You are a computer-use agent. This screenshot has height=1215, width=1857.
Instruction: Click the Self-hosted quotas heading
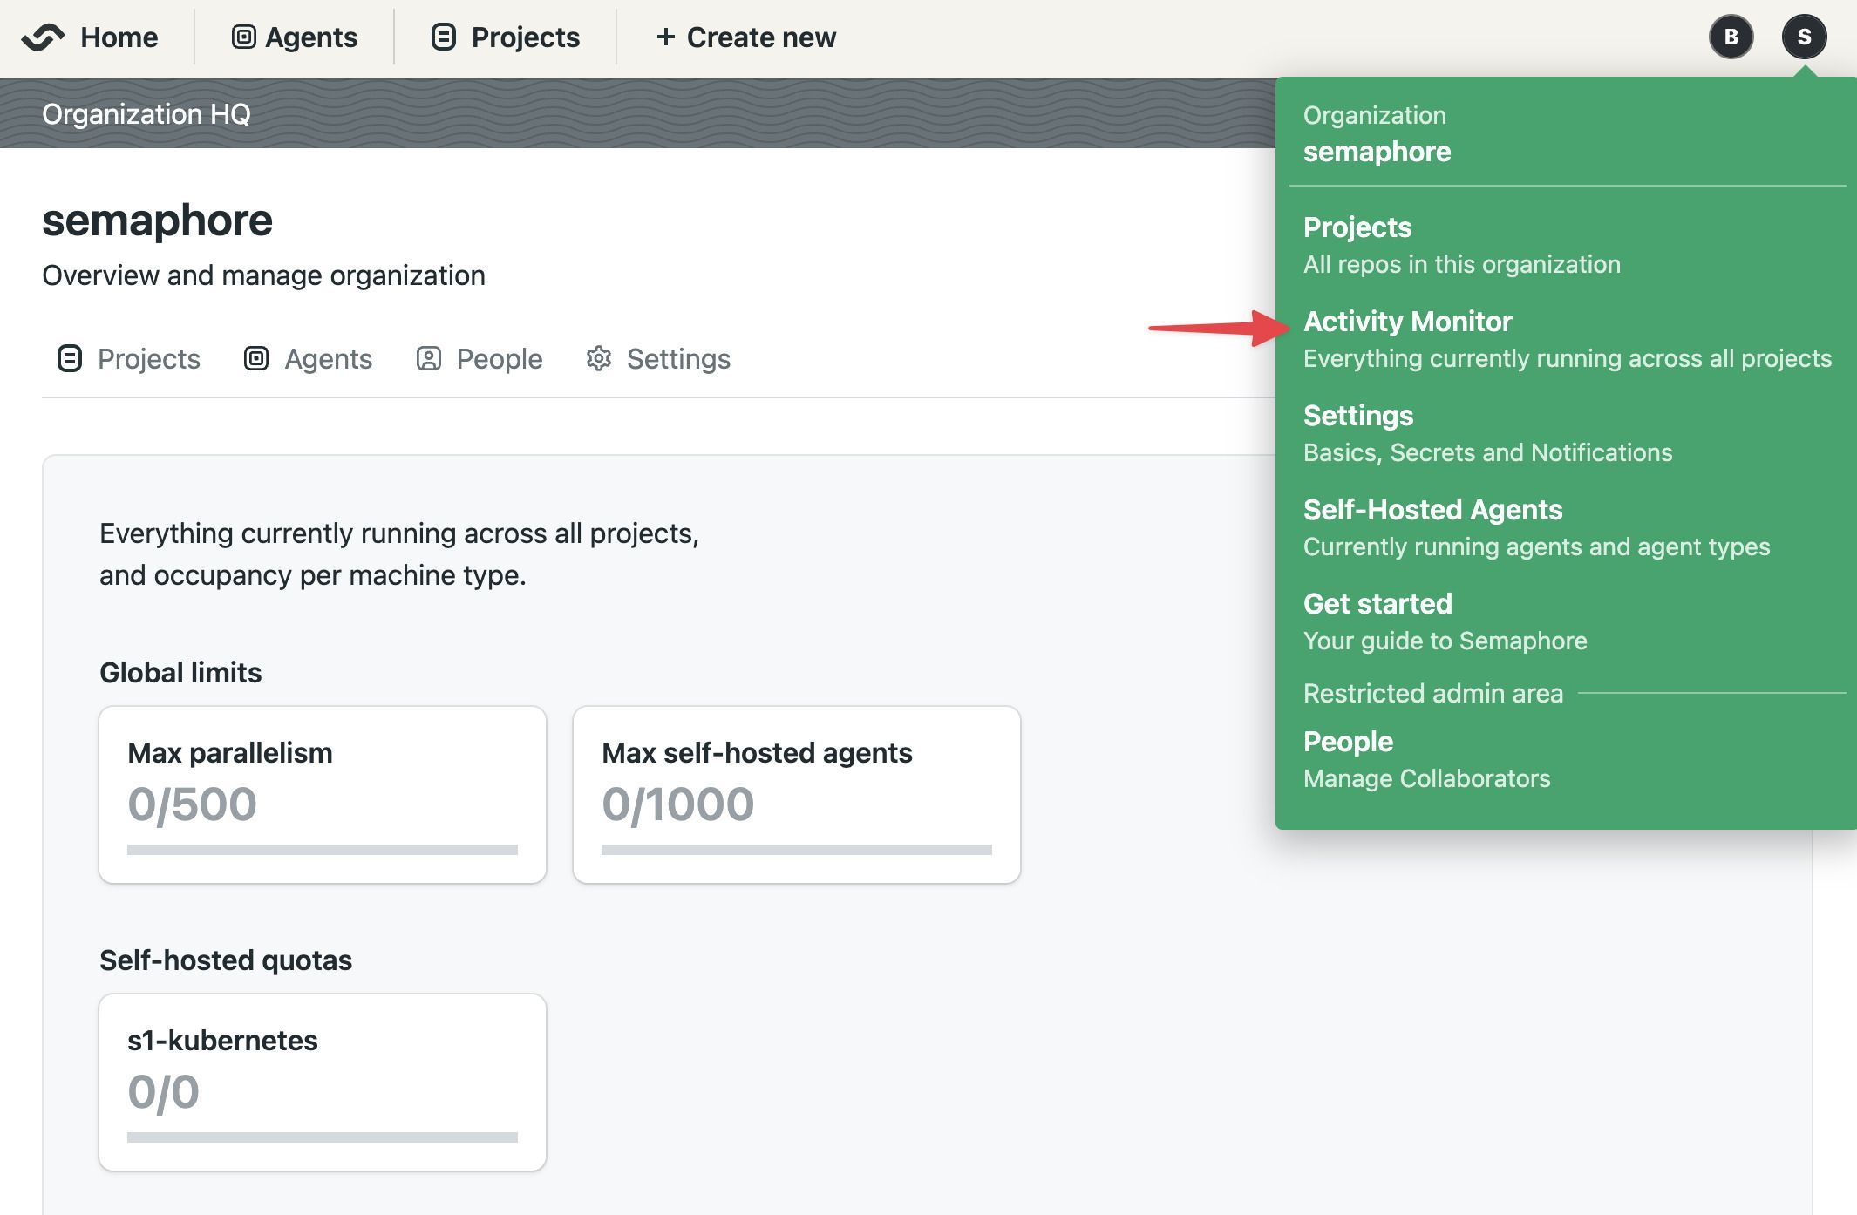click(226, 960)
